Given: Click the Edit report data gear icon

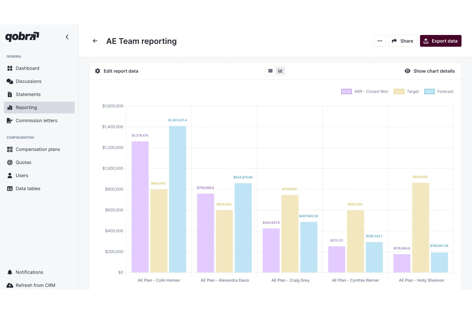Looking at the screenshot, I should coord(98,71).
